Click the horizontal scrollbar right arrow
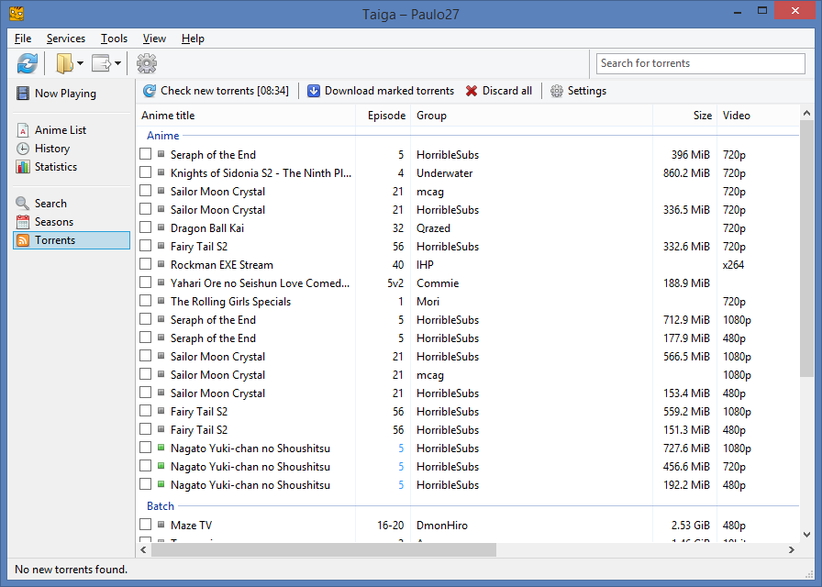Image resolution: width=822 pixels, height=587 pixels. tap(792, 549)
